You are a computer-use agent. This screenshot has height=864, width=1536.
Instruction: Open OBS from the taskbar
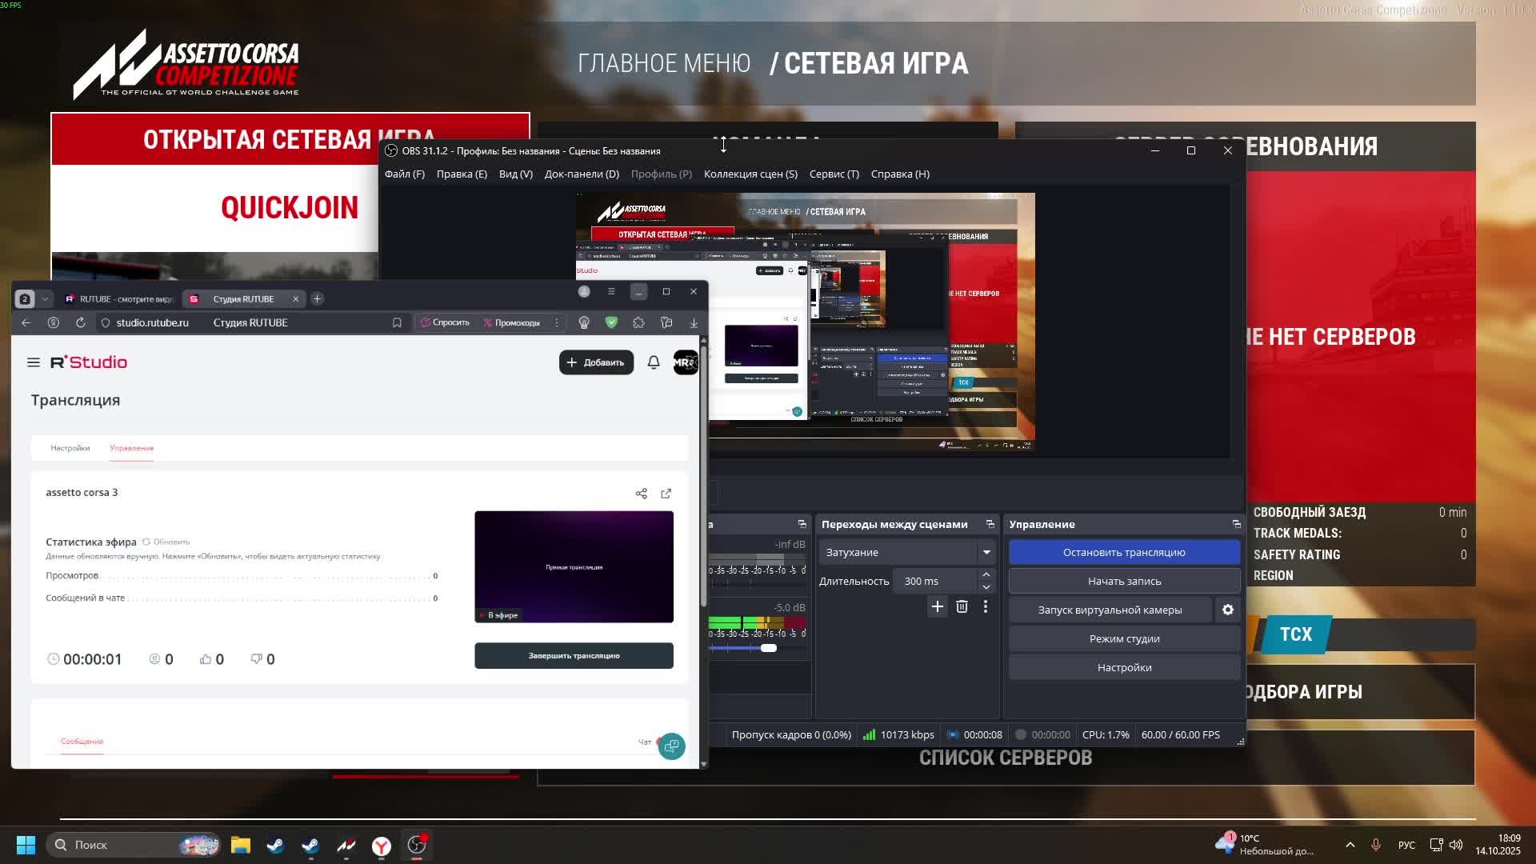(x=416, y=845)
